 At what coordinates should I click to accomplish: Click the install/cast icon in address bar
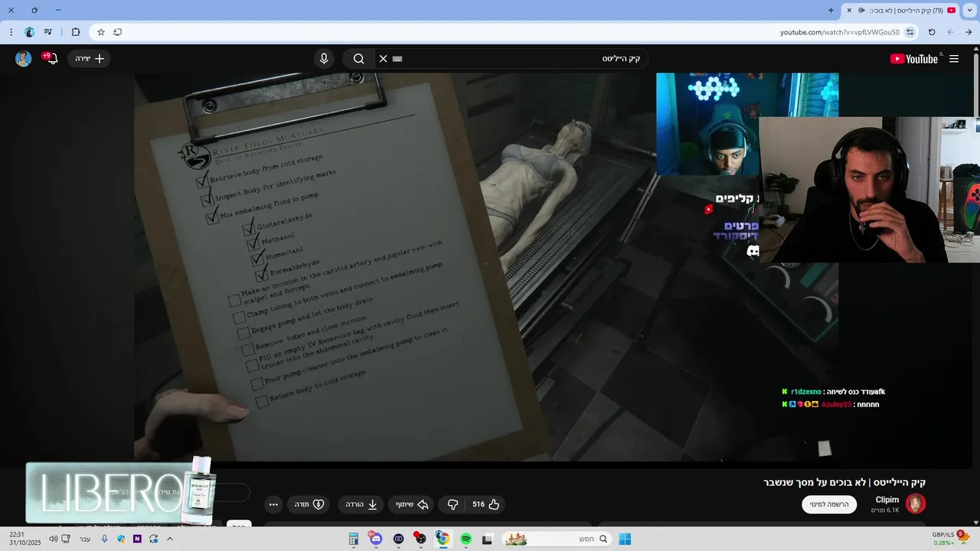click(x=117, y=32)
